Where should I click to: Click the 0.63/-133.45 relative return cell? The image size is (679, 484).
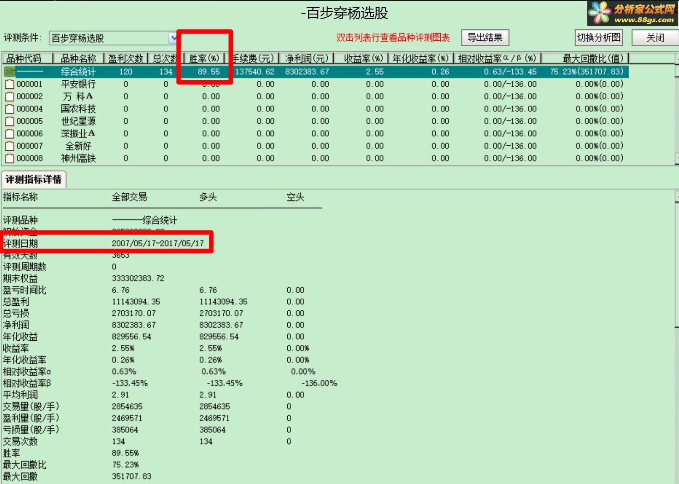click(510, 72)
